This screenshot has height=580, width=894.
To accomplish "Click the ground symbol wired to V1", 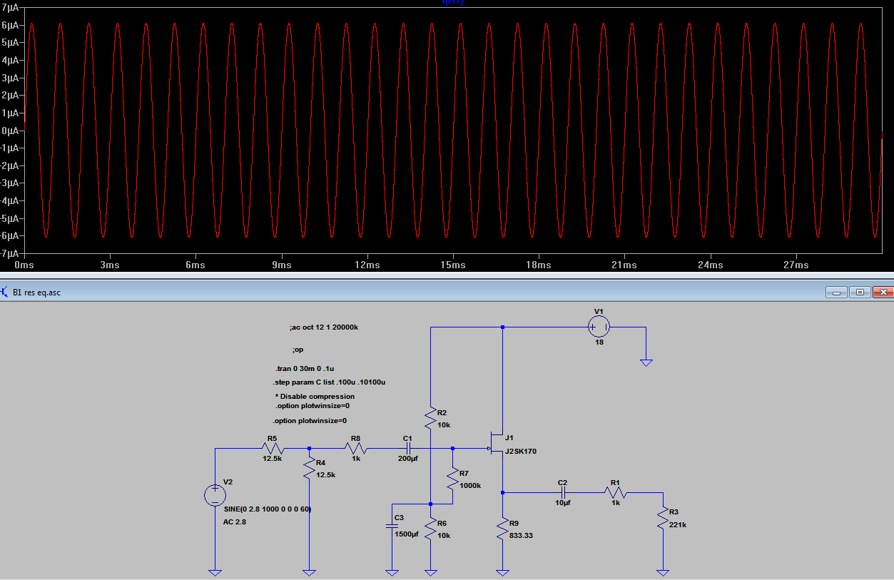I will 646,362.
